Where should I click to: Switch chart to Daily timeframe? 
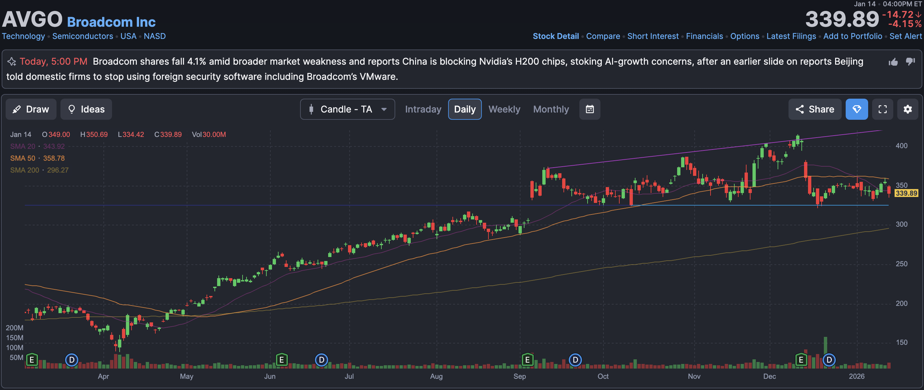(465, 109)
